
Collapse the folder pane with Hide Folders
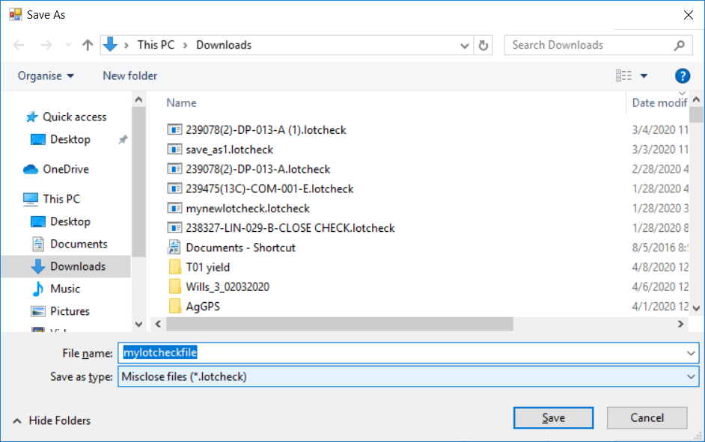[x=52, y=420]
